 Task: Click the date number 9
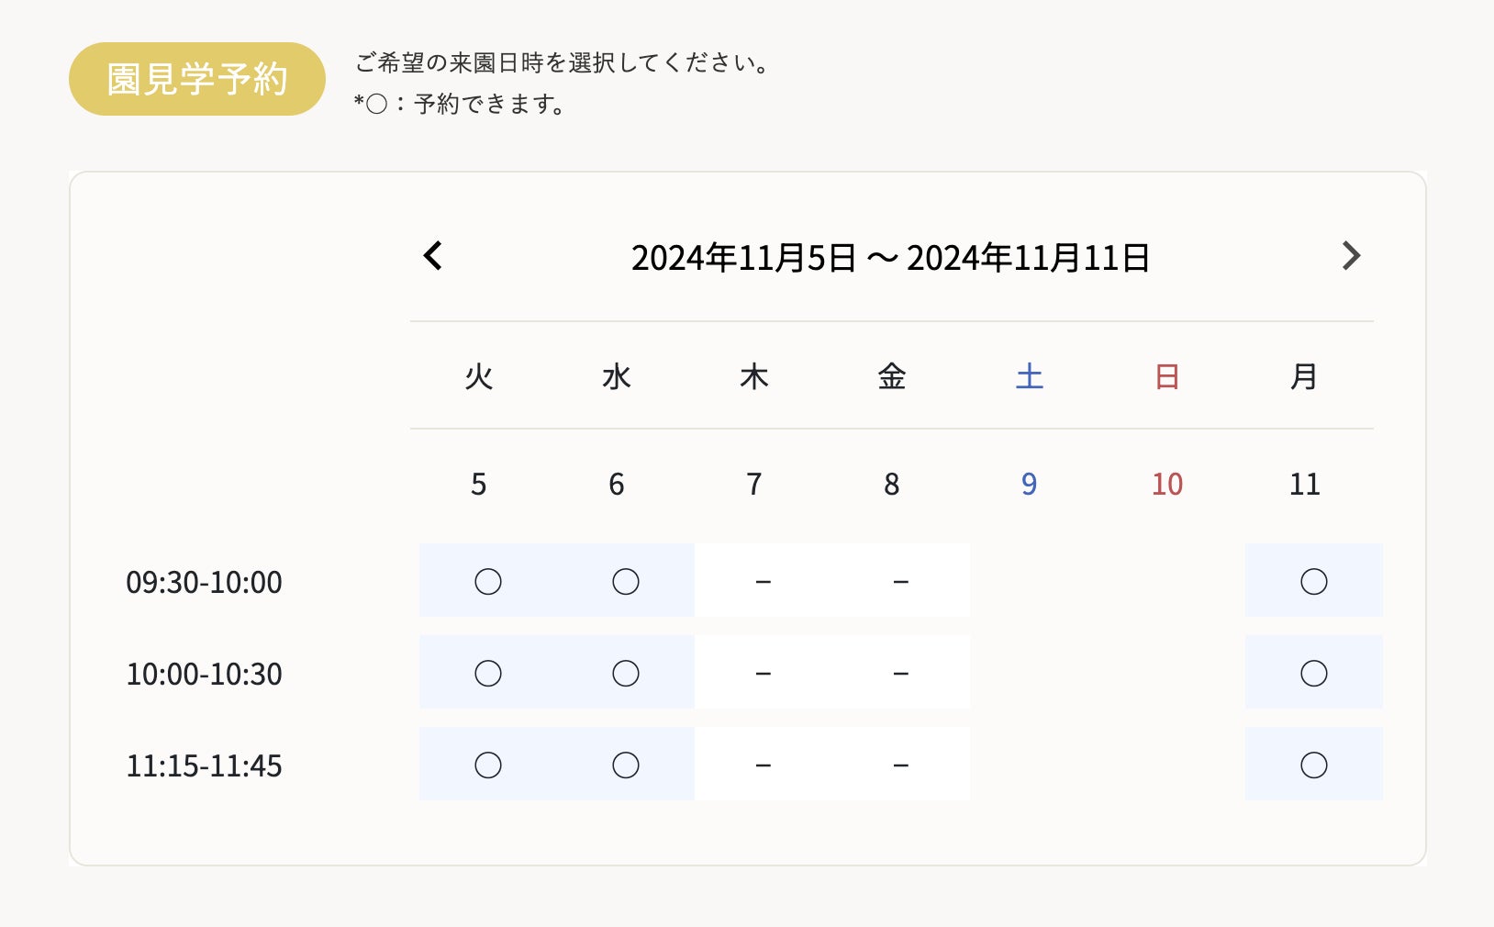(1030, 484)
